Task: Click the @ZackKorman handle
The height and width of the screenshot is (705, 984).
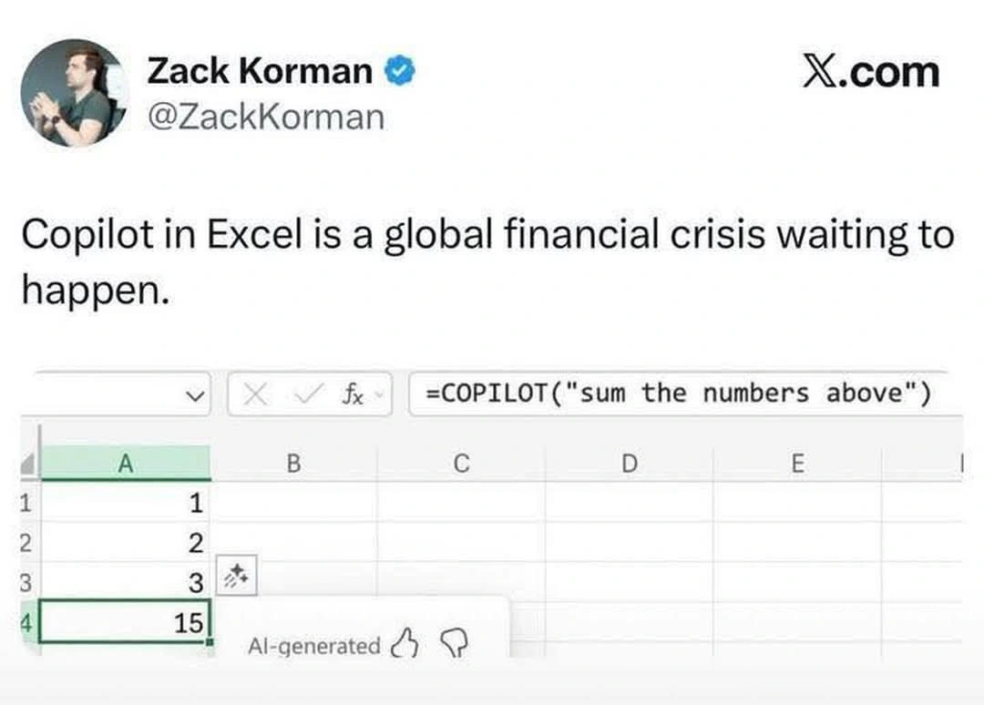Action: [265, 117]
